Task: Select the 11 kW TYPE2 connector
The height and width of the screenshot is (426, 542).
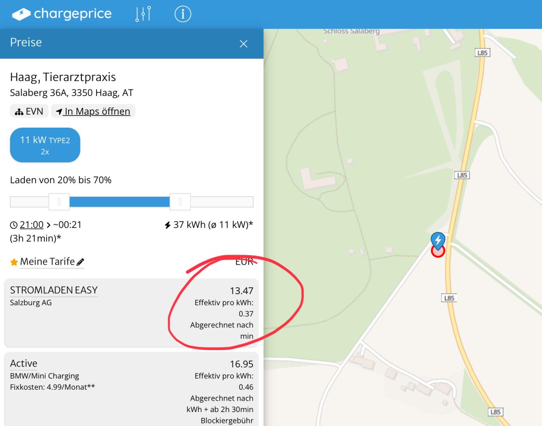Action: pos(45,145)
